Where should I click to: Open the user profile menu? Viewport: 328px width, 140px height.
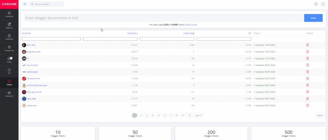click(x=323, y=4)
